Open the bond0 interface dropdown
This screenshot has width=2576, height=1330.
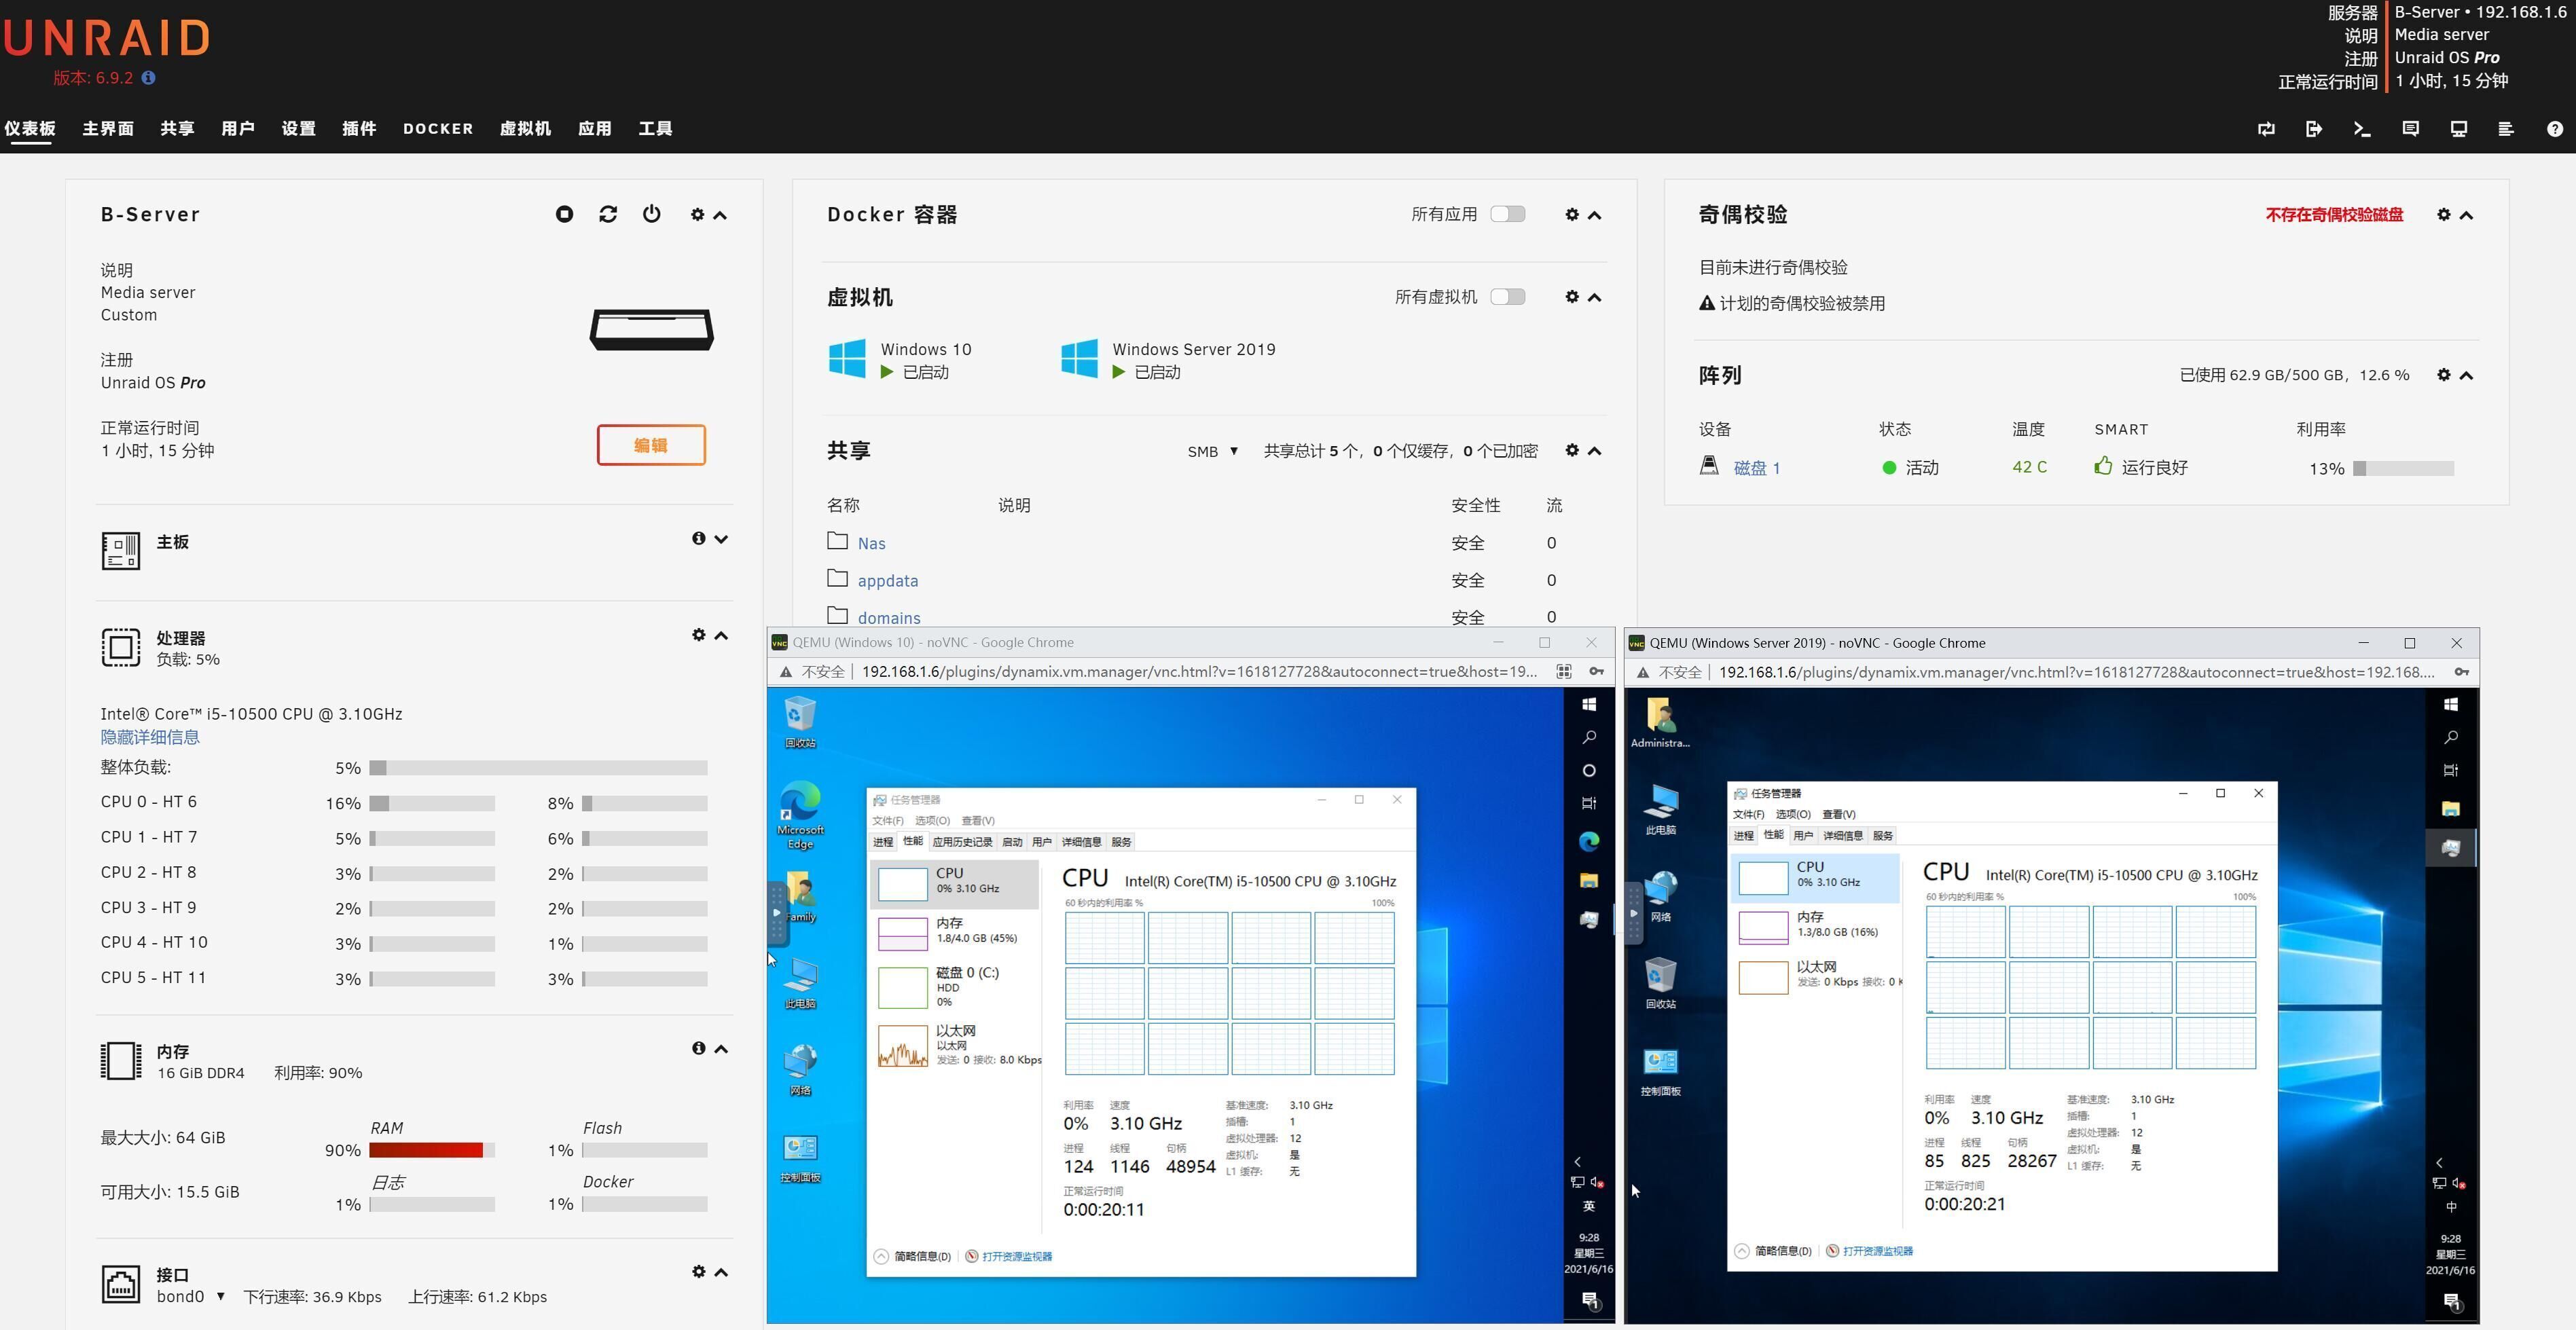pyautogui.click(x=189, y=1296)
